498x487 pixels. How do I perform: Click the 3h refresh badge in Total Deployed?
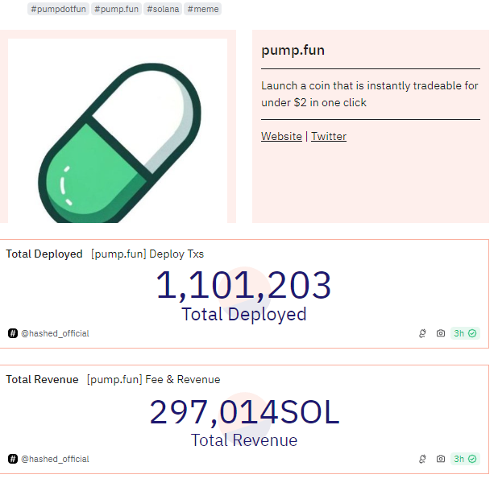coord(465,333)
